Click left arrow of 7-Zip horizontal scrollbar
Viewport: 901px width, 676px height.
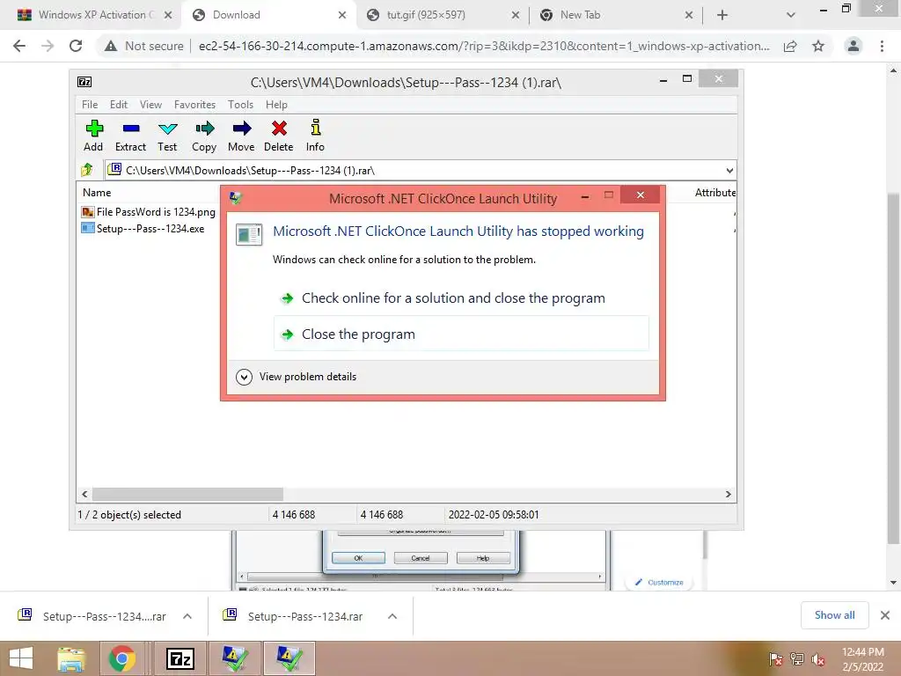tap(84, 495)
